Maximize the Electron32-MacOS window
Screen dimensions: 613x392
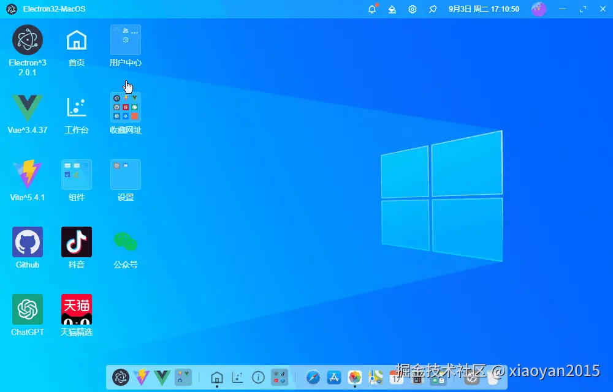point(583,9)
